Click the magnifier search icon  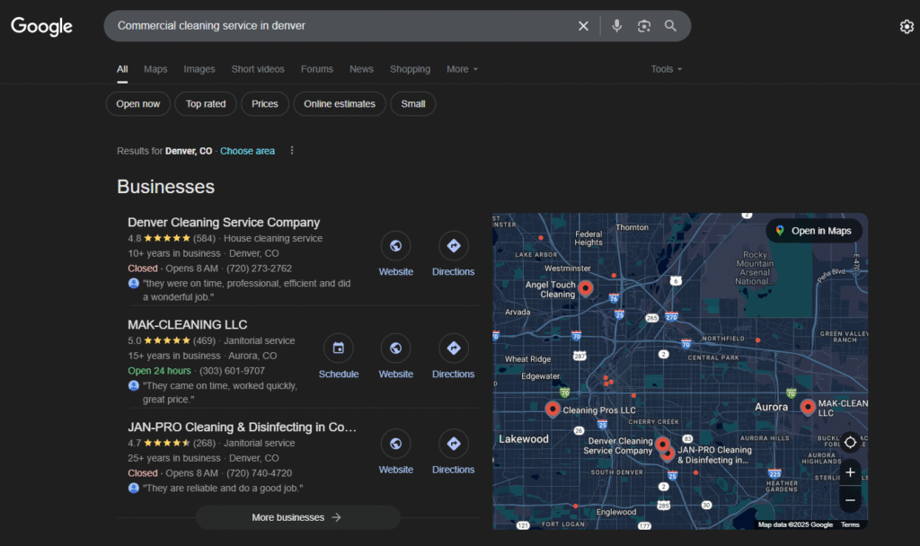670,26
